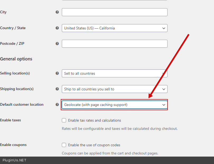The image size is (214, 164).
Task: Tick the coupon codes checkbox
Action: [64, 145]
